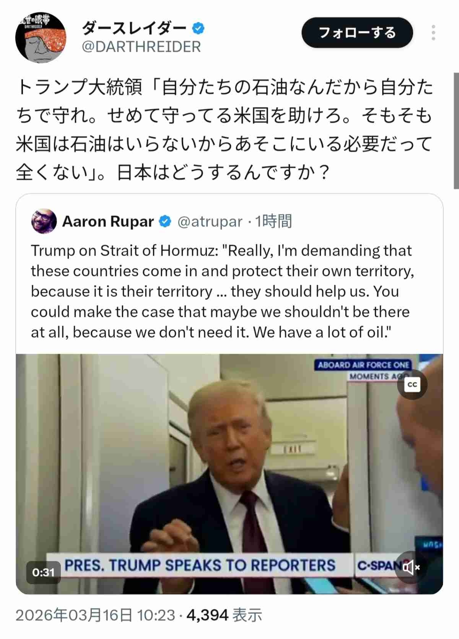Unmute the video with speaker icon
The height and width of the screenshot is (639, 459).
pos(411,567)
